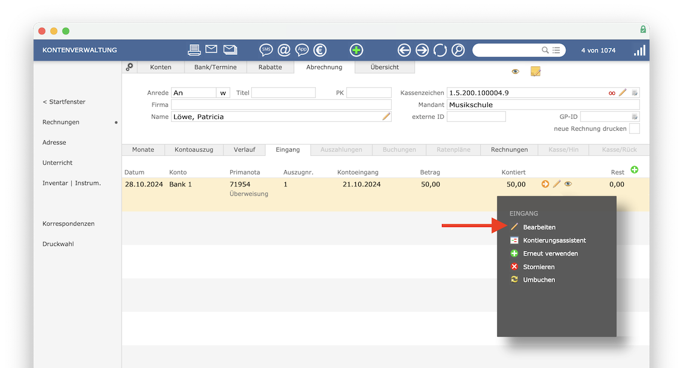This screenshot has width=683, height=368.
Task: Click the stacked envelopes bulk mail icon
Action: coord(230,50)
